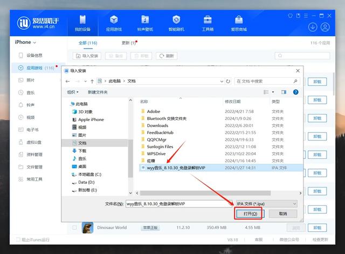345x254 pixels.
Task: Open the view options dropdown arrow
Action: 273,92
